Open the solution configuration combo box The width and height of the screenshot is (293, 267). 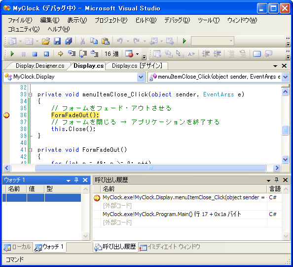click(213, 41)
